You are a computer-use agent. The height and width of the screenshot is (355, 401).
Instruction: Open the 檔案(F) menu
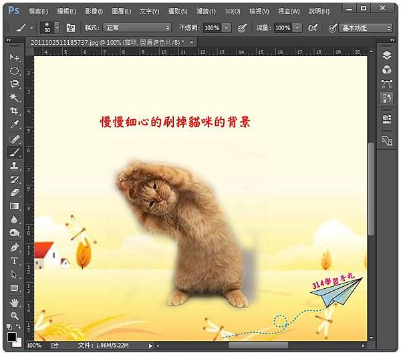pos(38,11)
